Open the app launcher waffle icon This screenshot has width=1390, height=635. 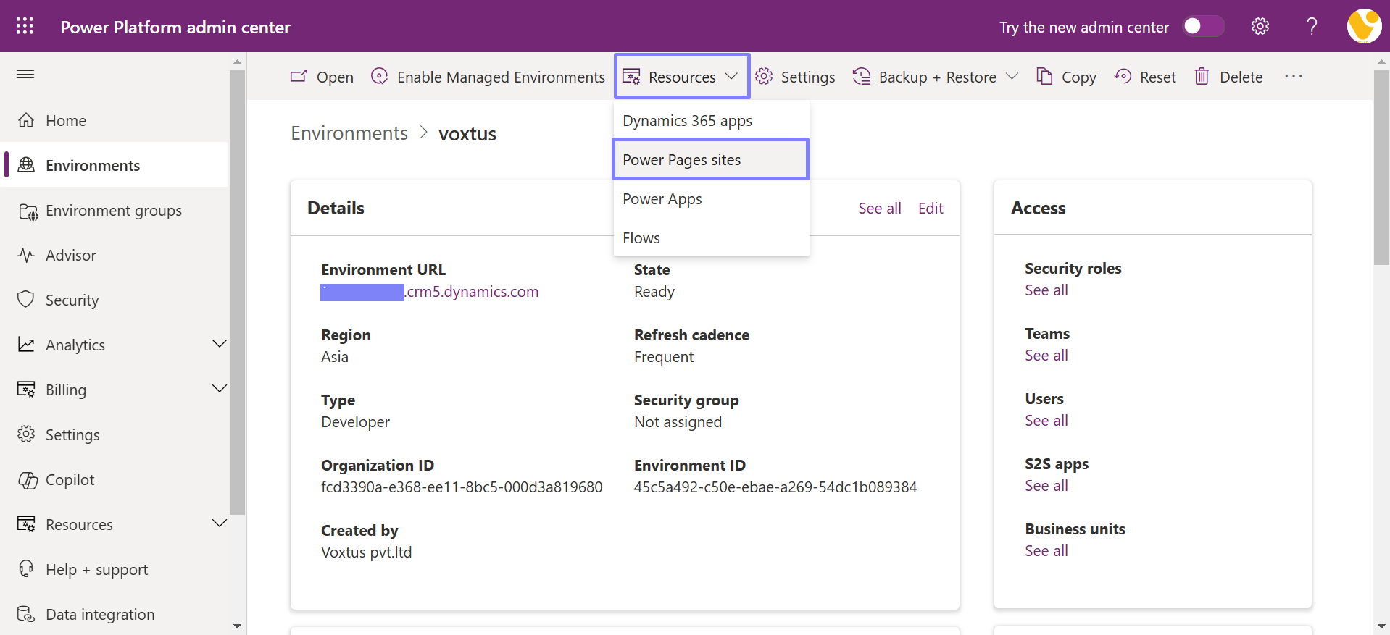pos(25,26)
